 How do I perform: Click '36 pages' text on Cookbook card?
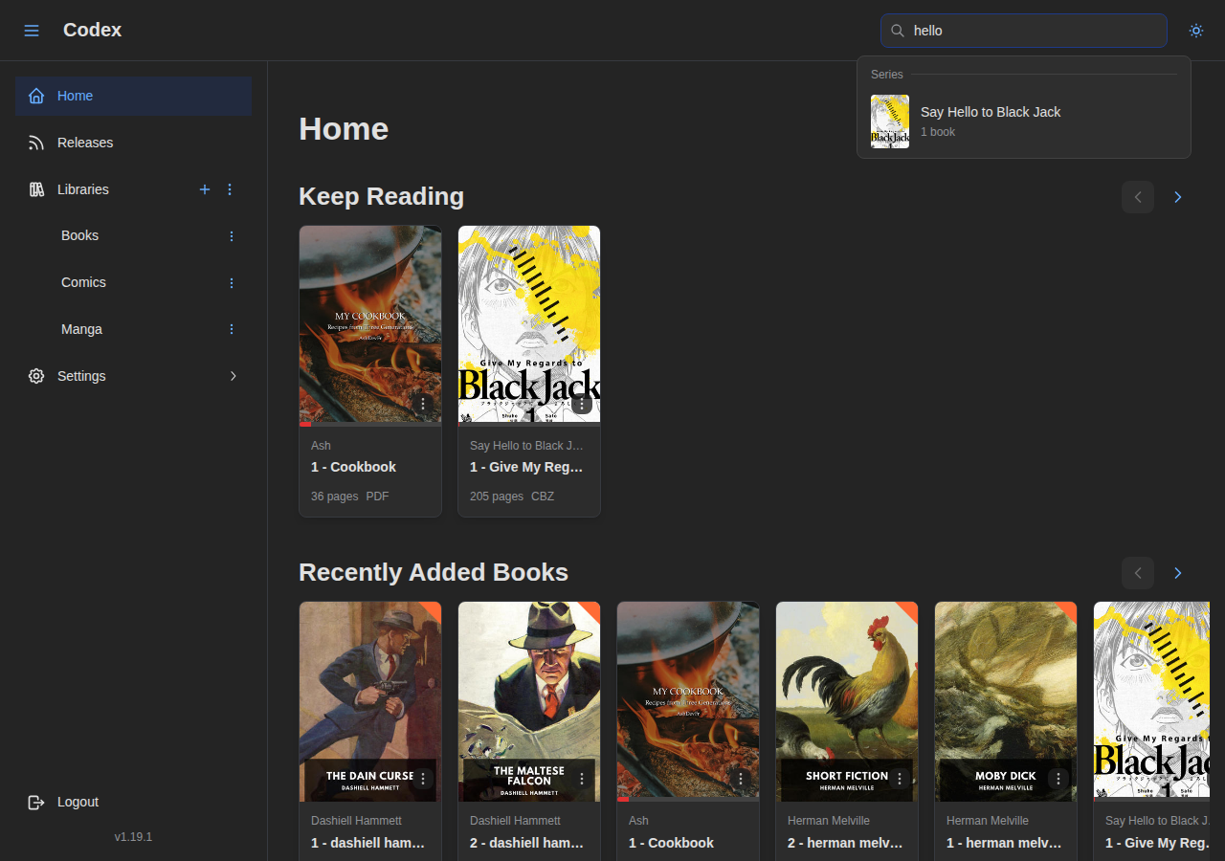334,497
